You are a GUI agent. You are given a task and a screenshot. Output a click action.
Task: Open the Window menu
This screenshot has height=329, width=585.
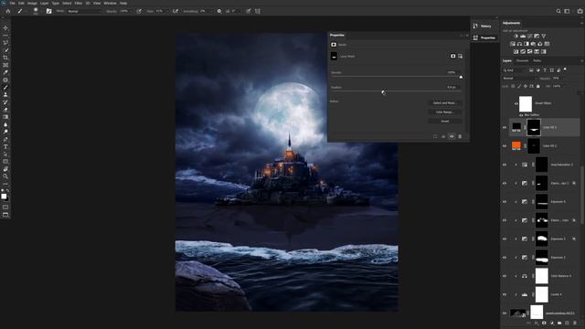point(110,3)
